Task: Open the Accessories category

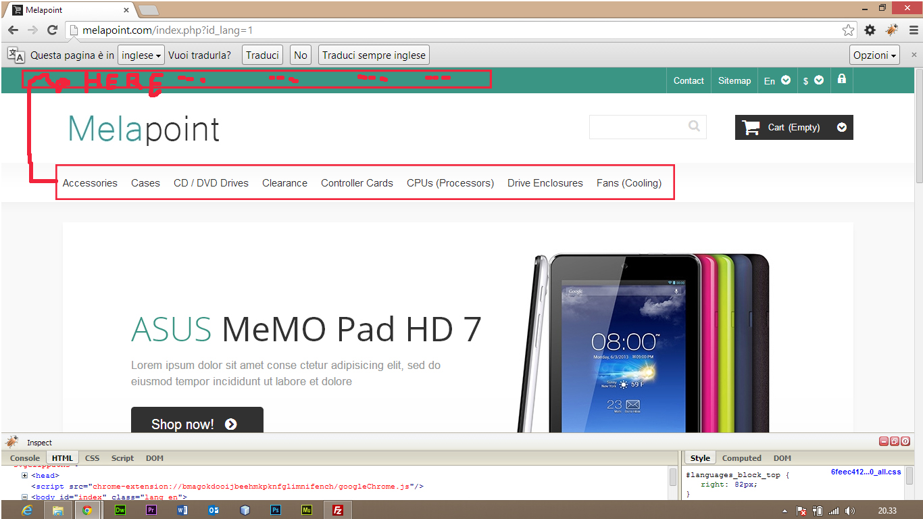Action: (x=90, y=183)
